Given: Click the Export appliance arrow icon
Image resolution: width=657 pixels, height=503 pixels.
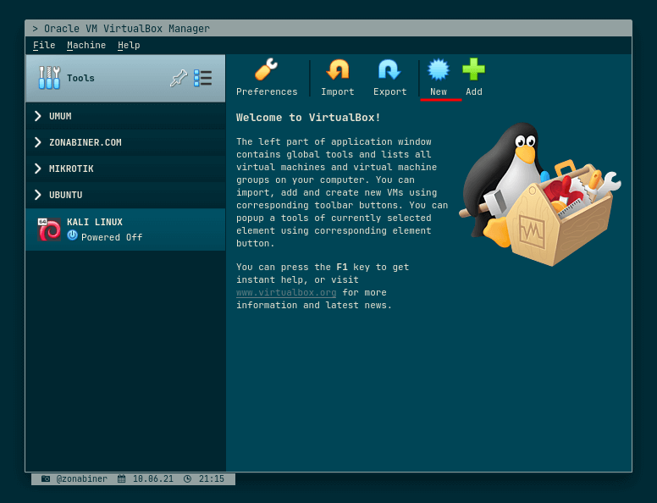Looking at the screenshot, I should coord(389,69).
